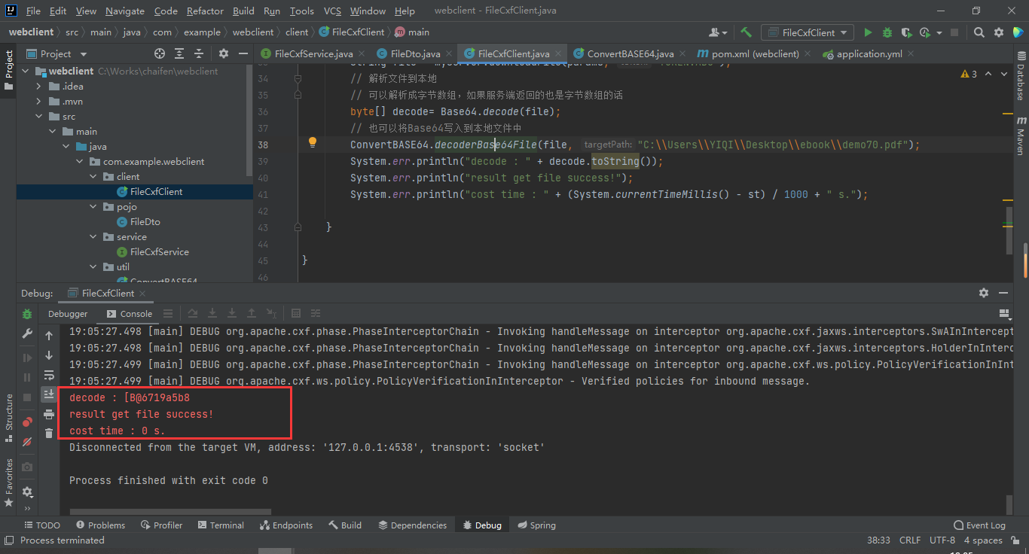
Task: Open the Event Log
Action: coord(979,525)
